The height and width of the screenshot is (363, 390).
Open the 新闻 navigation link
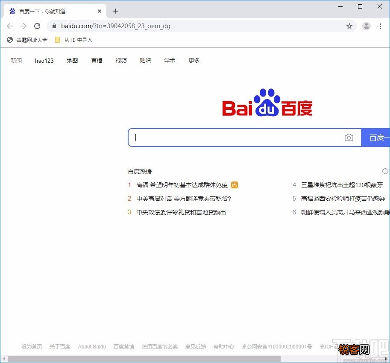[16, 61]
